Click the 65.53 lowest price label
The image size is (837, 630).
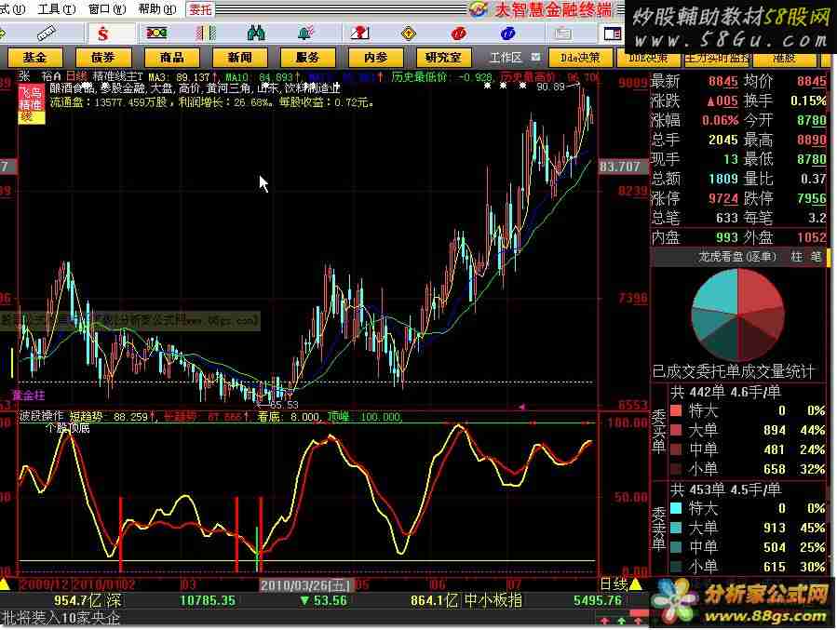283,405
